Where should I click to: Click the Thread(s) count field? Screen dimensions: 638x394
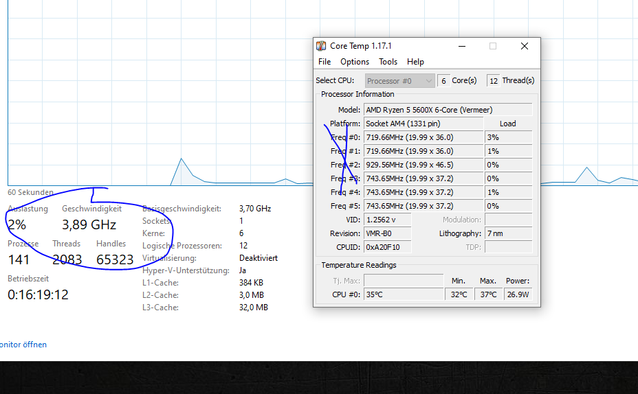pyautogui.click(x=493, y=81)
